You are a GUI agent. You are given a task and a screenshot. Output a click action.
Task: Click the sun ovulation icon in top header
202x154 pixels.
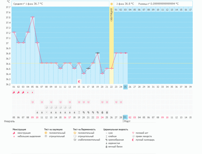point(112,4)
